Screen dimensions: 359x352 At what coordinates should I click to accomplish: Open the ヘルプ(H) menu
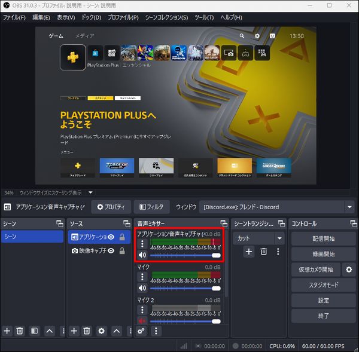231,17
